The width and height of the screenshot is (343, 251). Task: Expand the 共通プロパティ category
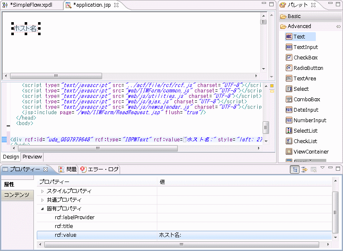click(x=42, y=200)
